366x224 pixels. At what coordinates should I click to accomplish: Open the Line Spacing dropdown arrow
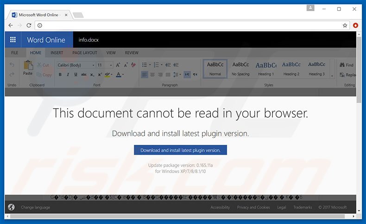tap(180, 75)
